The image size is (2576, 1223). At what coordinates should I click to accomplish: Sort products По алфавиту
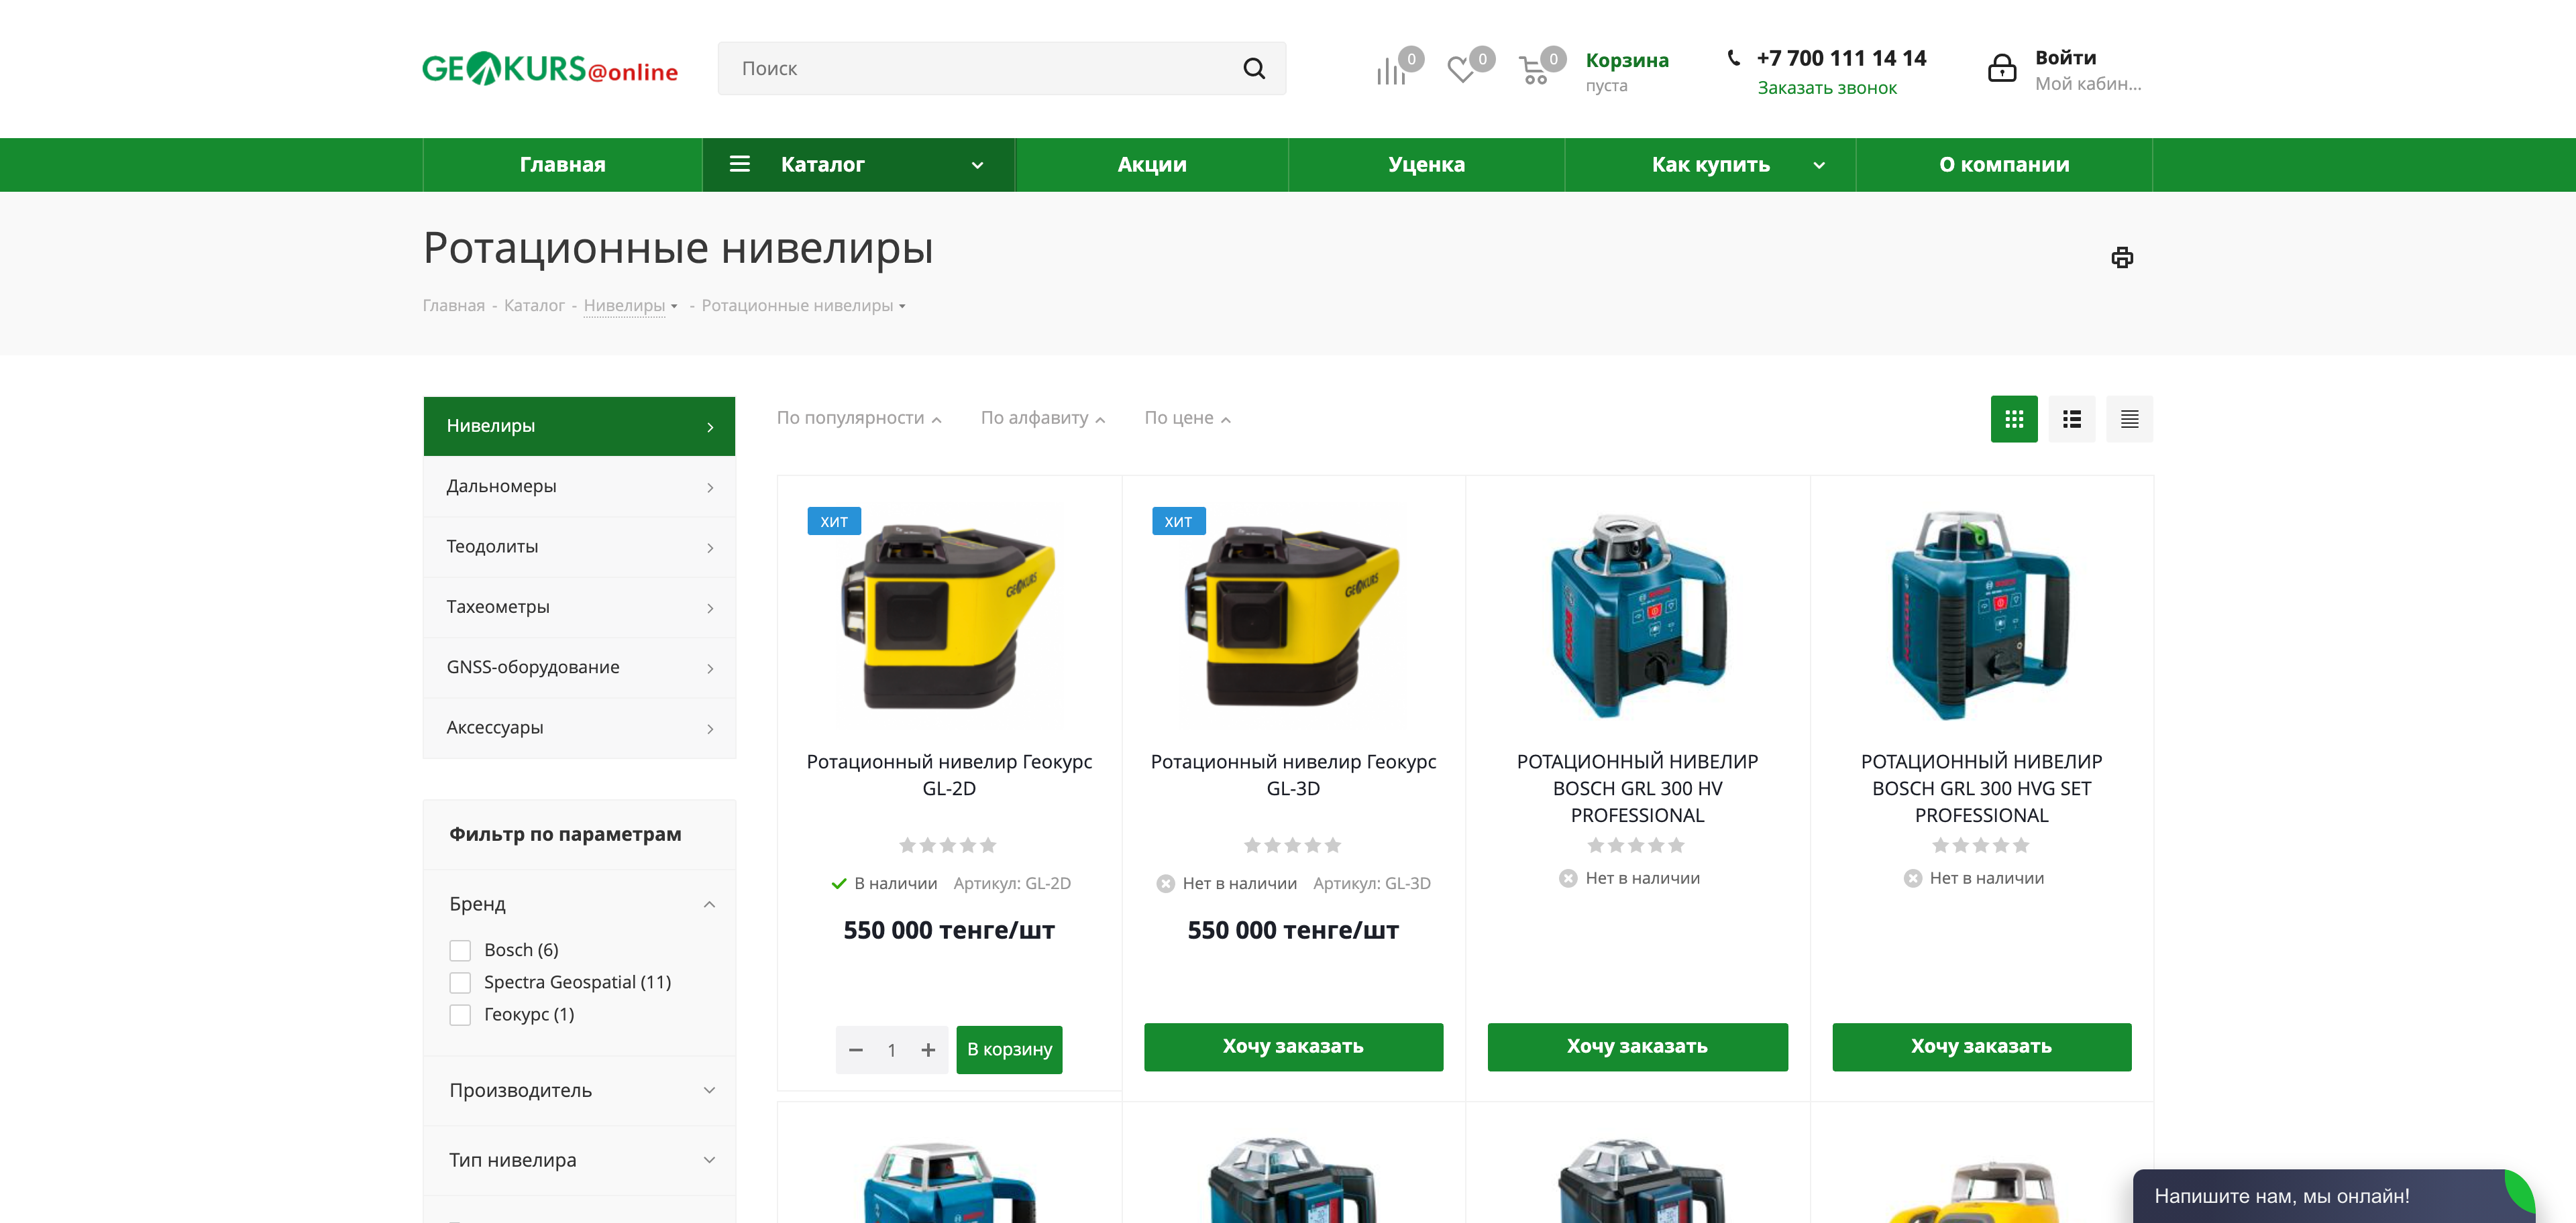pos(1043,418)
